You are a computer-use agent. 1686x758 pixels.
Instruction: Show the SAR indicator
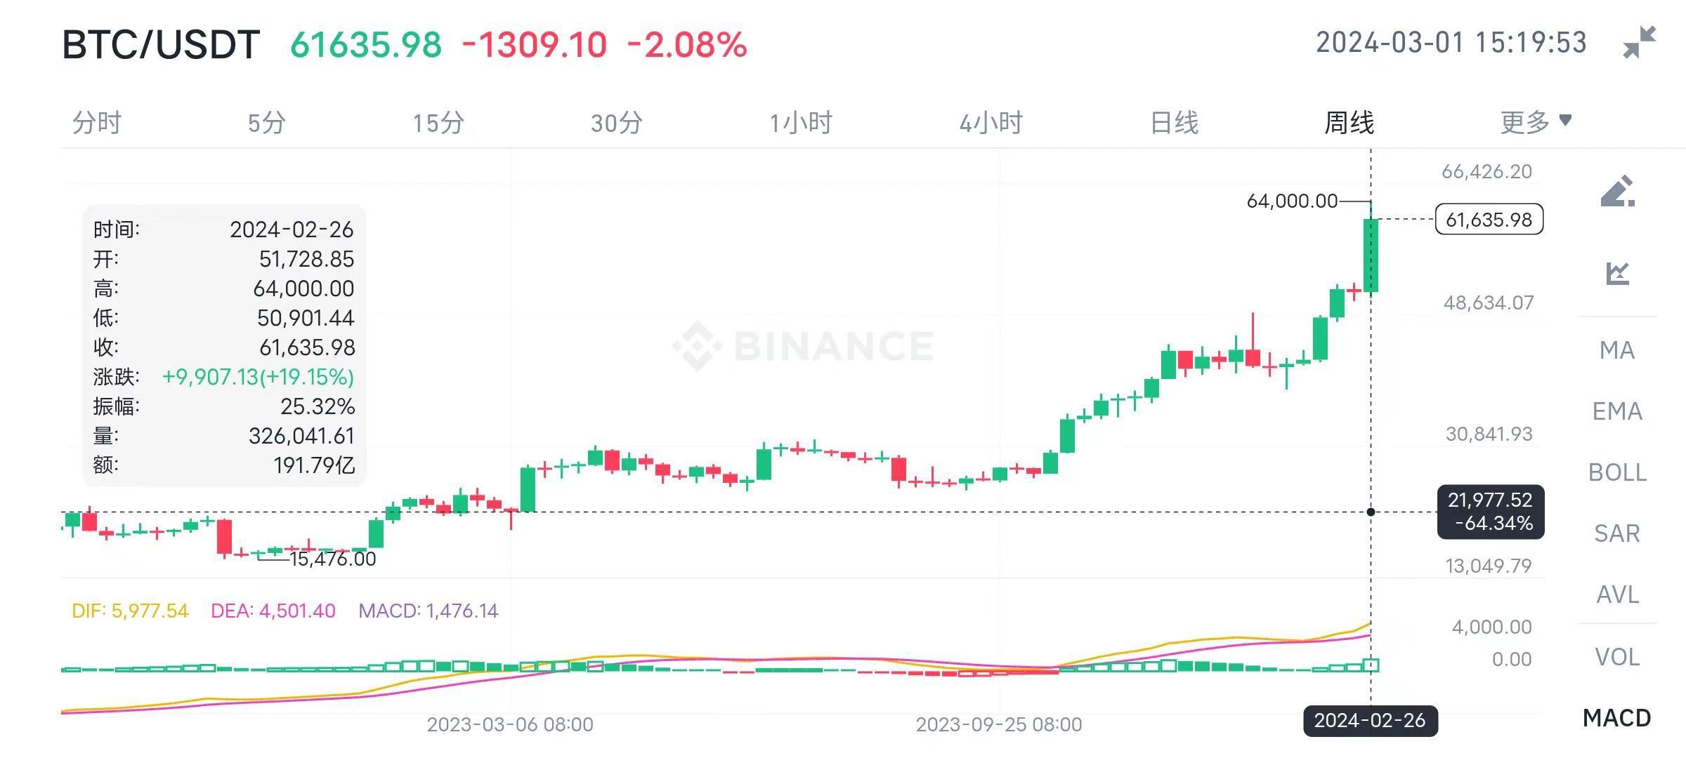click(x=1617, y=533)
